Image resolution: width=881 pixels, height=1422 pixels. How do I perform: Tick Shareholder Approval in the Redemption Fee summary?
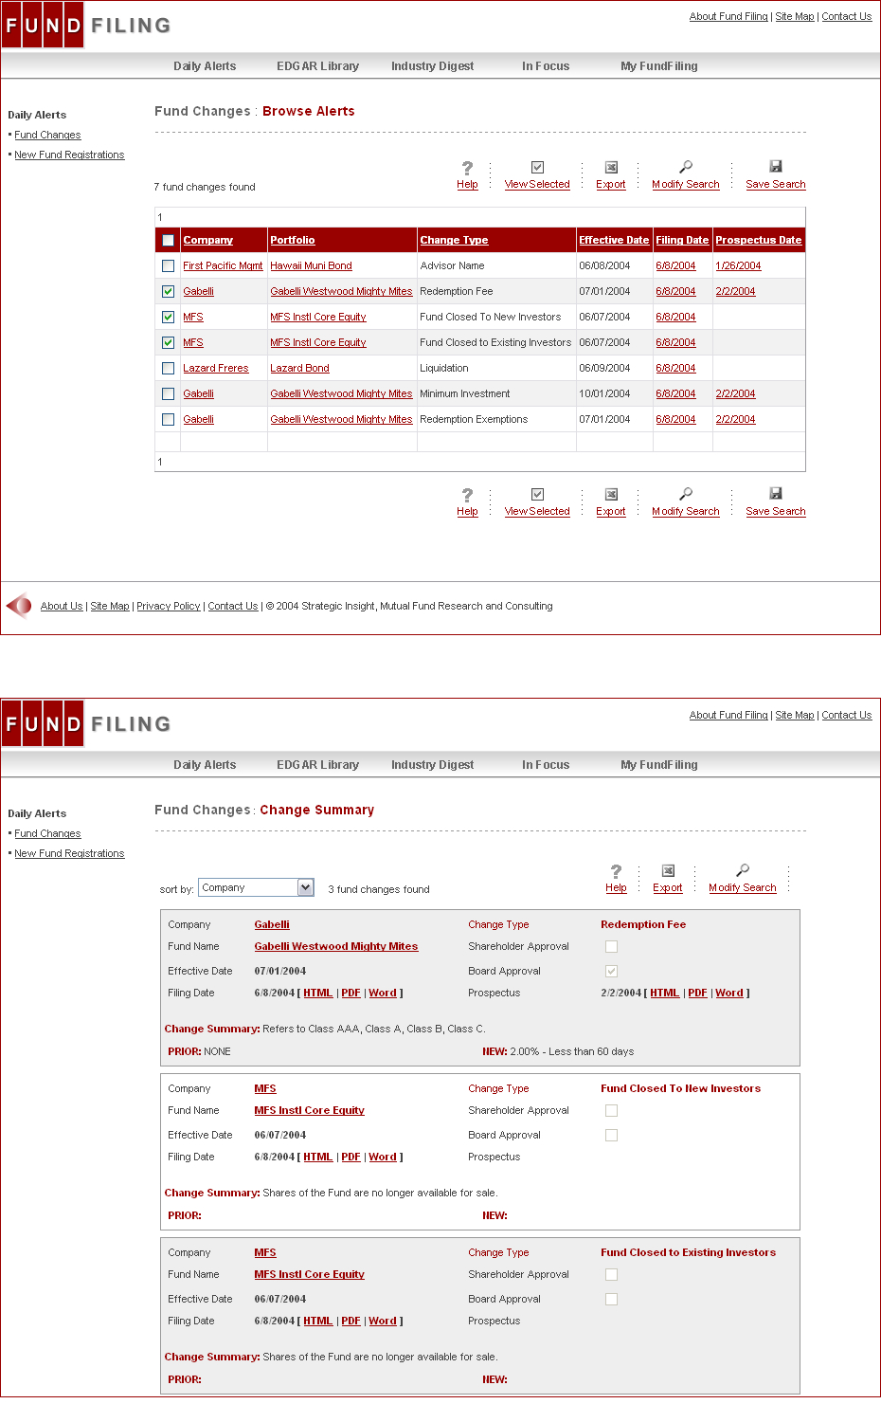pos(611,946)
